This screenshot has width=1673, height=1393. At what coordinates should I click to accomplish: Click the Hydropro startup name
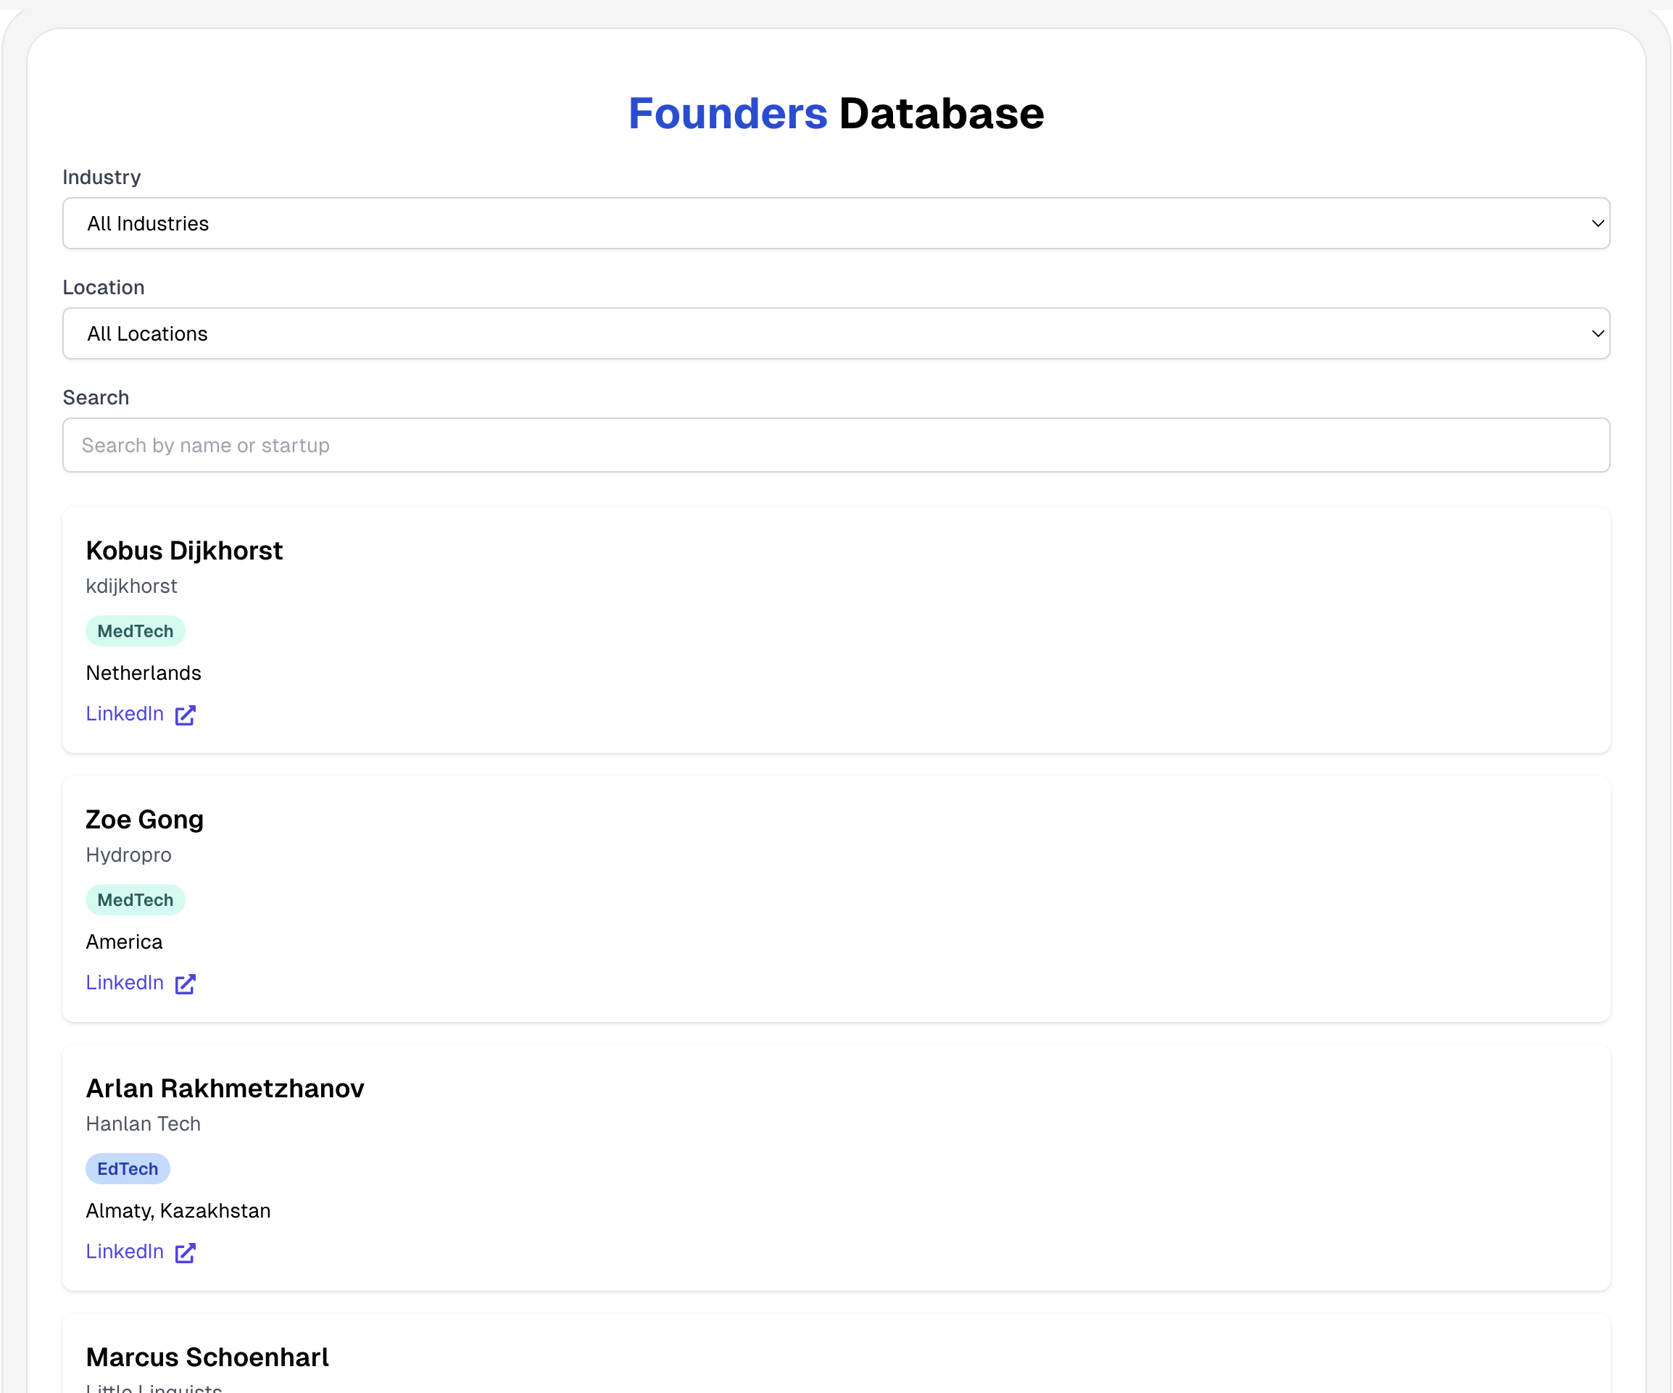click(128, 854)
